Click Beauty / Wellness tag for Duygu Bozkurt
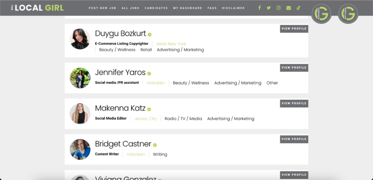 coord(117,50)
